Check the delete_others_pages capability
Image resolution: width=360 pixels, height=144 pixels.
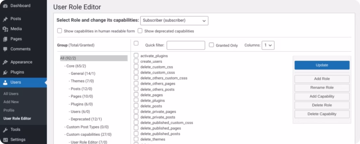pyautogui.click(x=136, y=83)
